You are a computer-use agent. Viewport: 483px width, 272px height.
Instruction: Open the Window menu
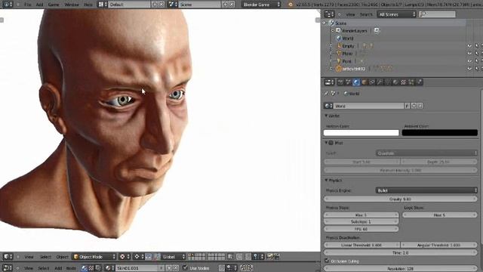pyautogui.click(x=72, y=5)
